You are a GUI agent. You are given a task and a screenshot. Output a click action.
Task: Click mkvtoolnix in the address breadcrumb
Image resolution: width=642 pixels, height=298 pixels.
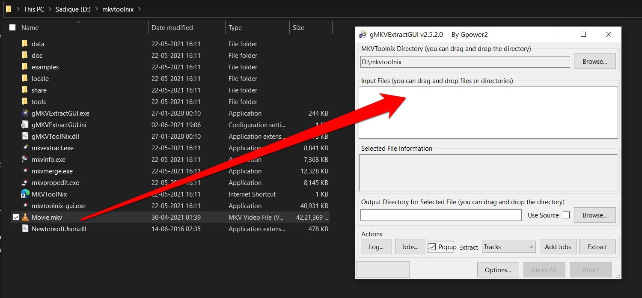pos(118,9)
